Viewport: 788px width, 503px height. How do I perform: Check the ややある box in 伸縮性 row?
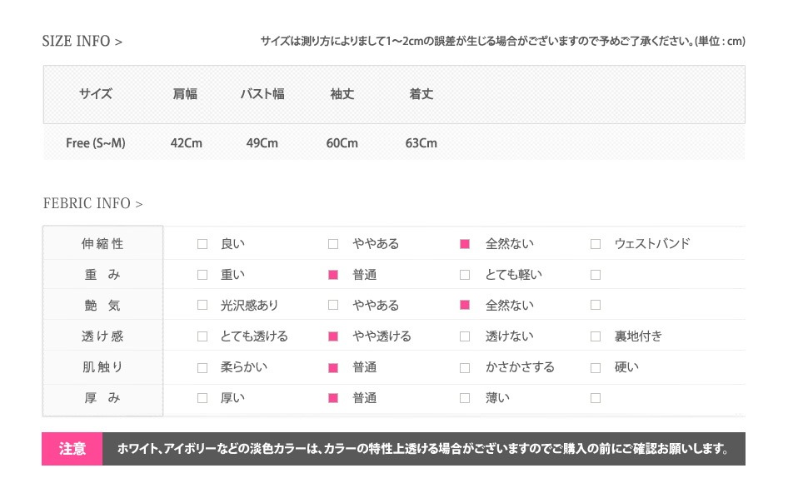[x=332, y=244]
